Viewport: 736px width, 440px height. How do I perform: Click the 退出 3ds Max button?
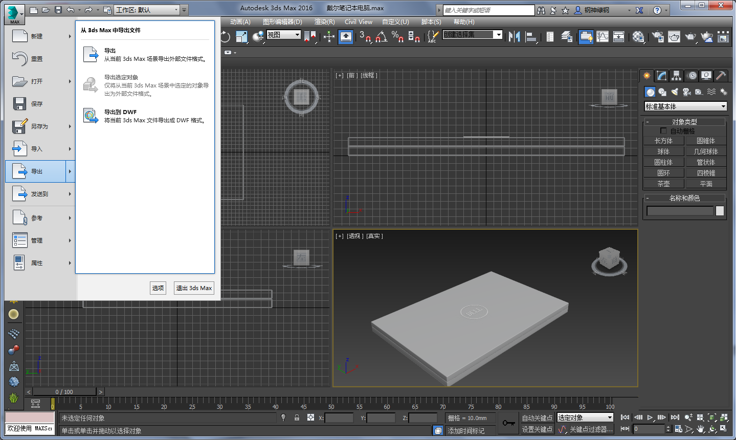point(194,288)
